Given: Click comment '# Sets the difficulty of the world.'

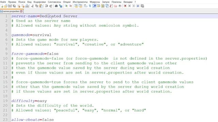Looking at the screenshot, I should coord(52,105).
